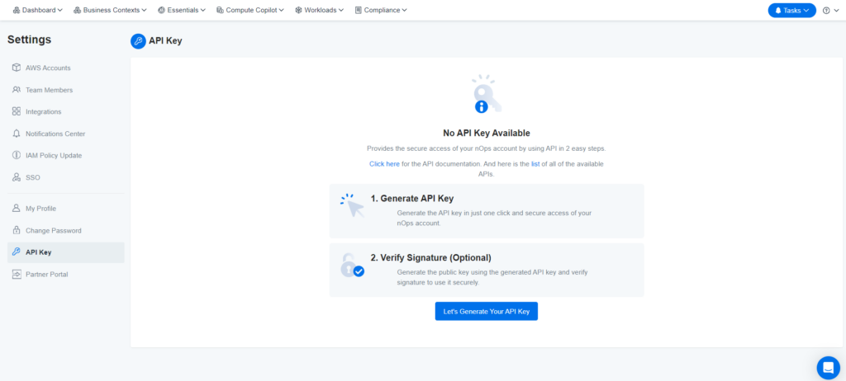Select Change Password in settings sidebar
Image resolution: width=846 pixels, height=381 pixels.
coord(53,230)
